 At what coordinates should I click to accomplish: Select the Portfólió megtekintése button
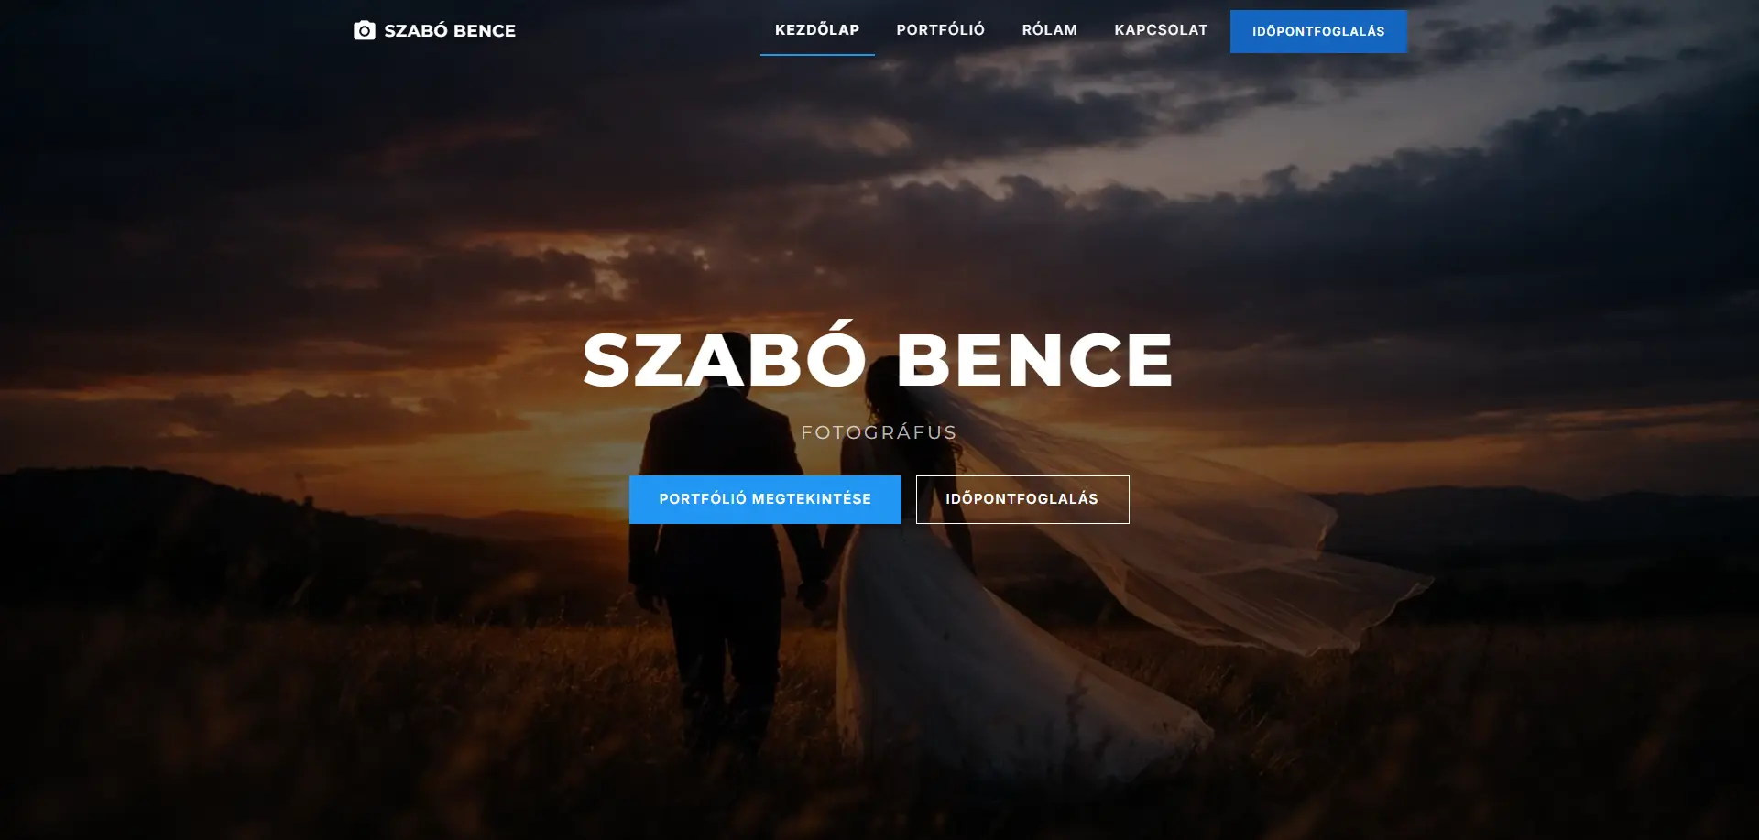pyautogui.click(x=765, y=499)
